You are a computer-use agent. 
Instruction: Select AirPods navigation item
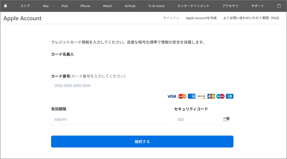[130, 6]
